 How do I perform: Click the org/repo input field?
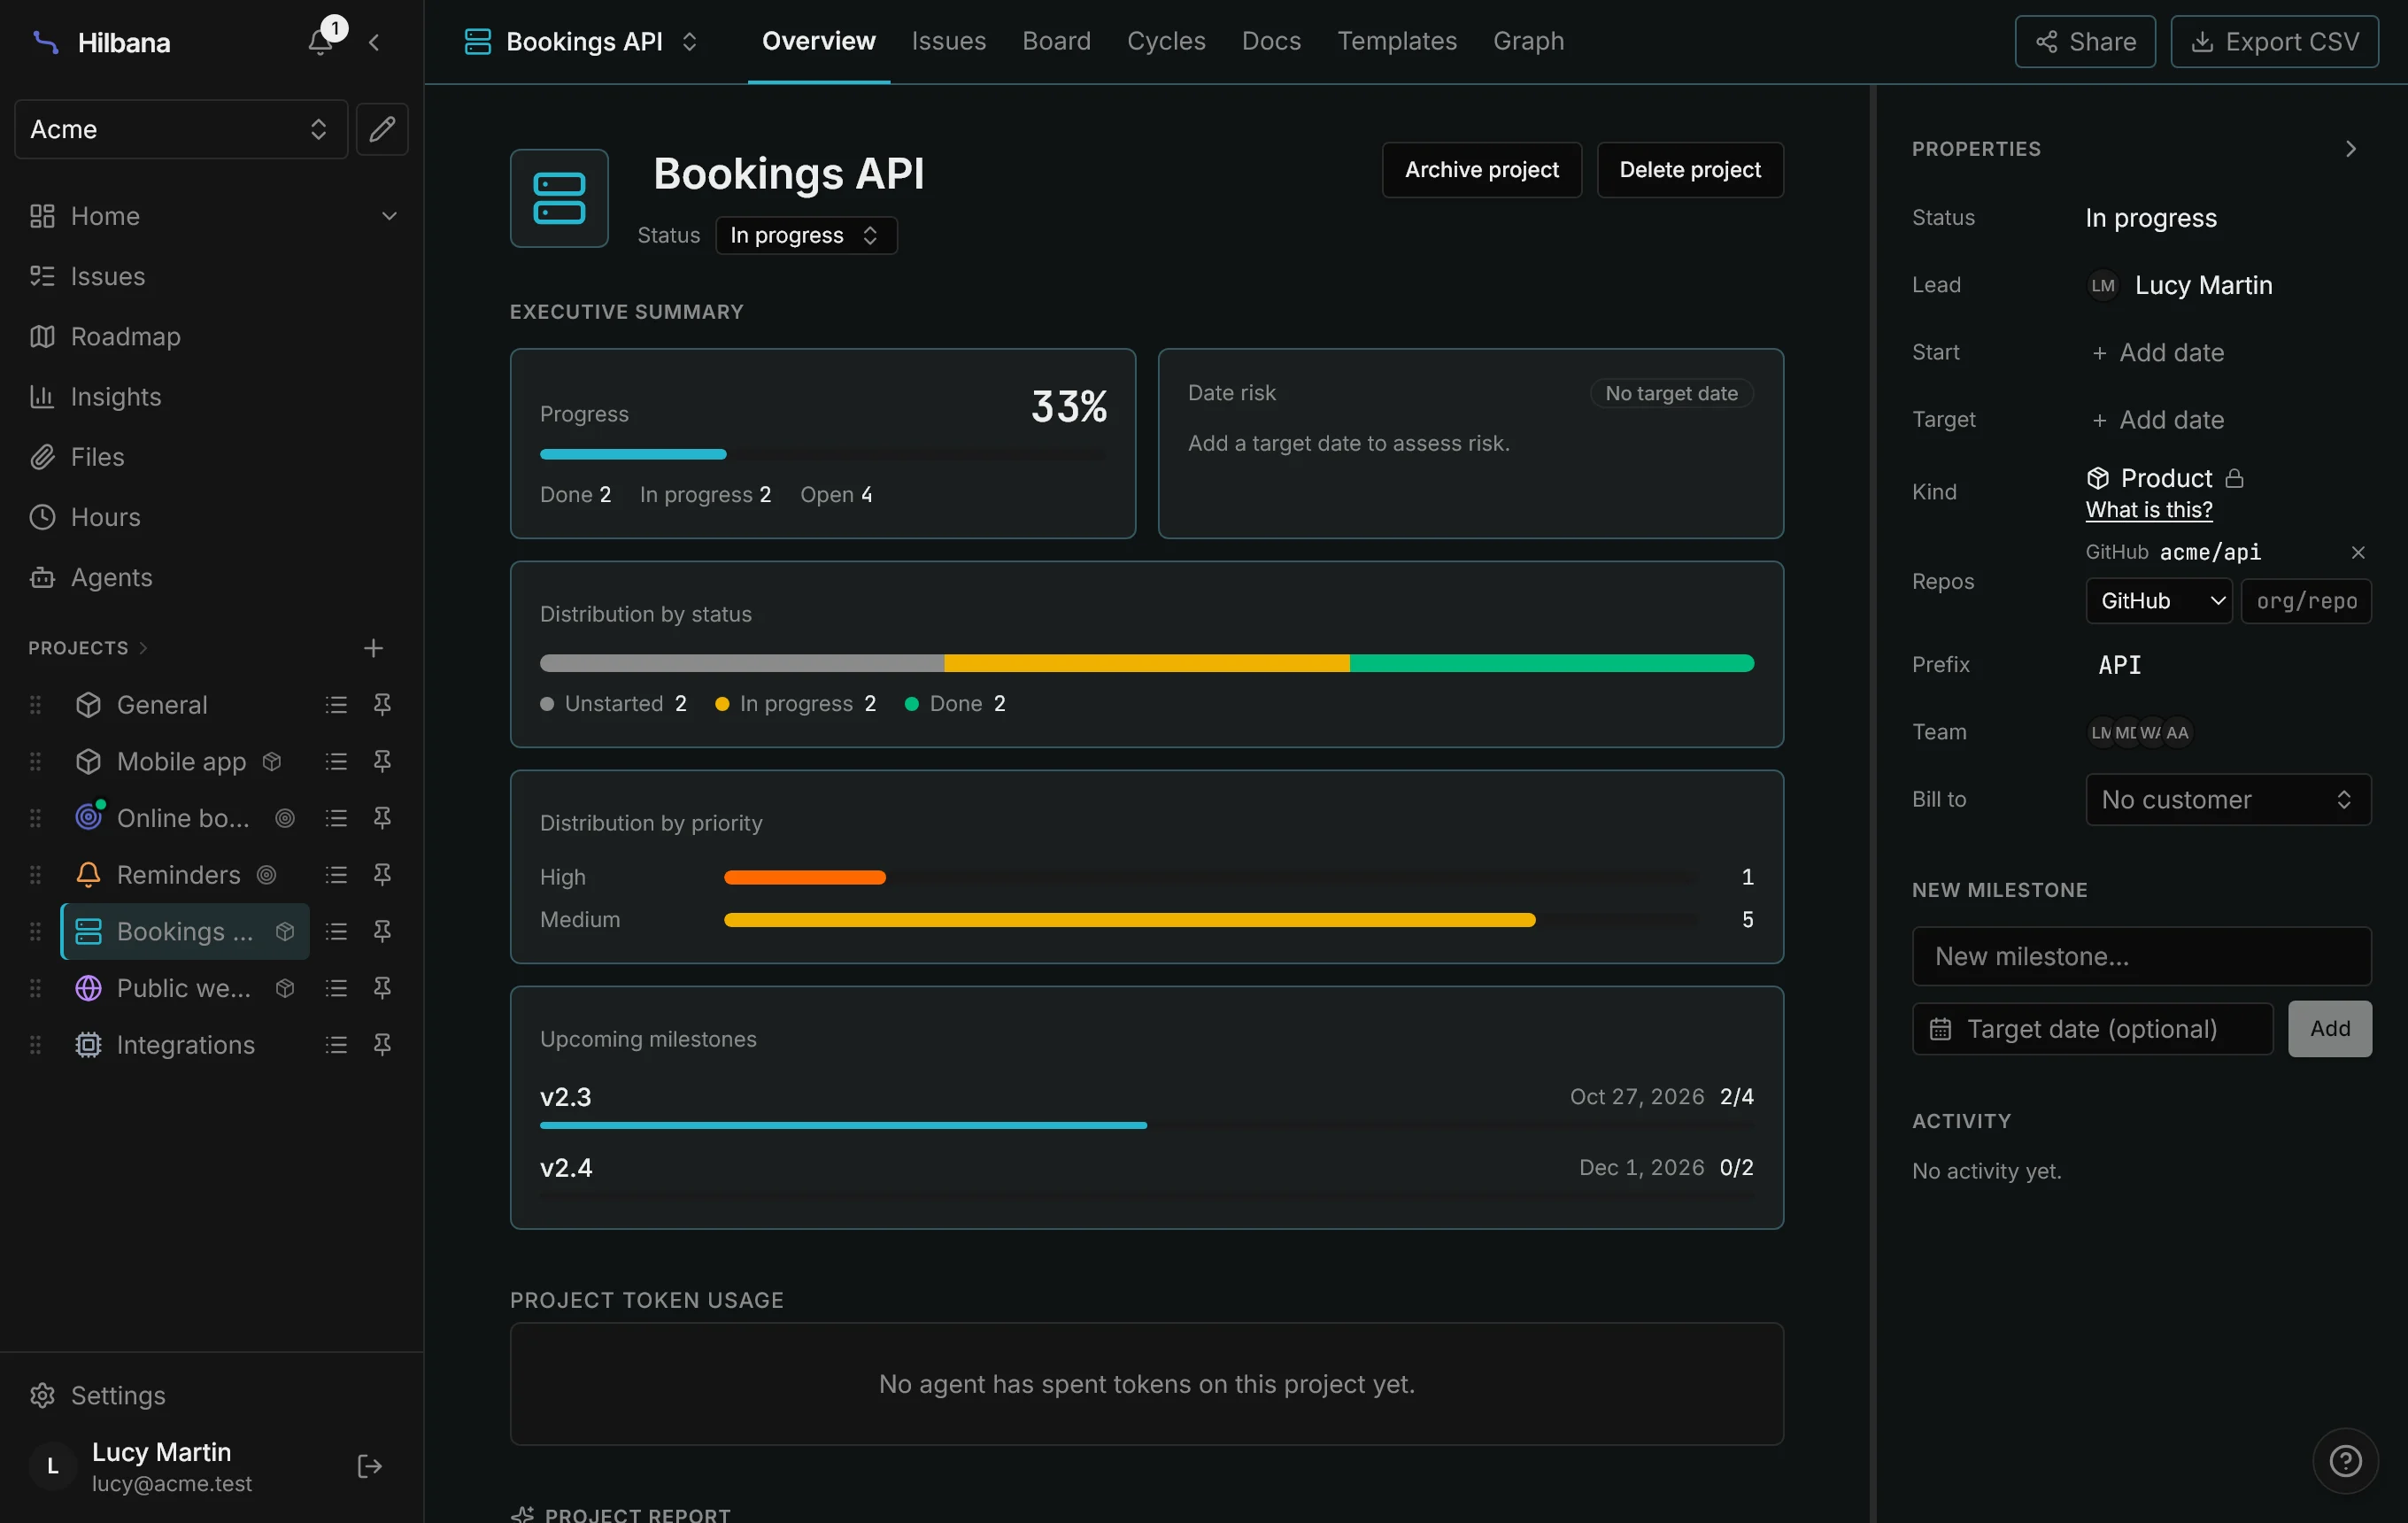click(2306, 601)
